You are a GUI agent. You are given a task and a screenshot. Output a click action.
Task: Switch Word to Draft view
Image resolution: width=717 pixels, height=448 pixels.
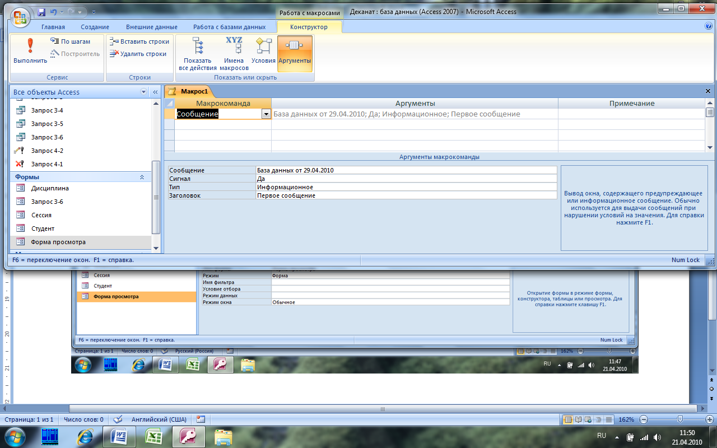(608, 419)
